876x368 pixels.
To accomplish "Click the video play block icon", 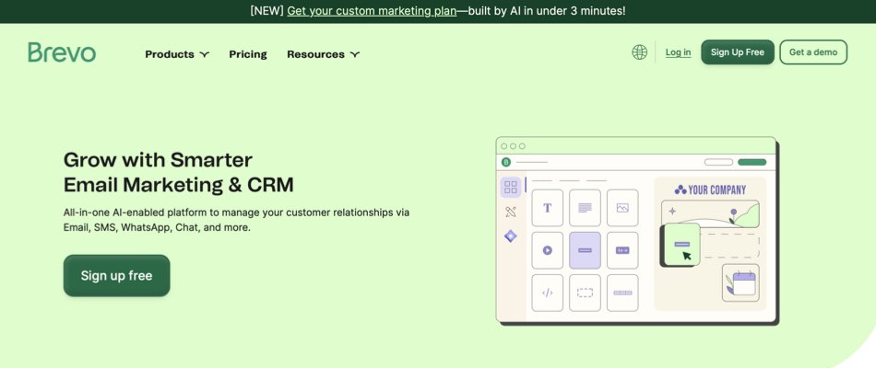I will click(547, 250).
